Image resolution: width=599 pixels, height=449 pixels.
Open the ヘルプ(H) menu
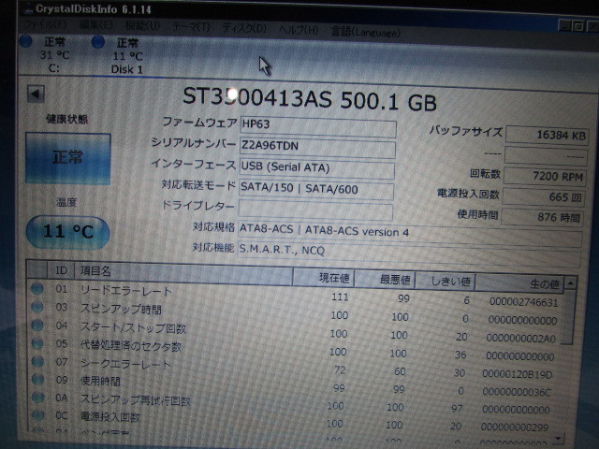pos(299,30)
